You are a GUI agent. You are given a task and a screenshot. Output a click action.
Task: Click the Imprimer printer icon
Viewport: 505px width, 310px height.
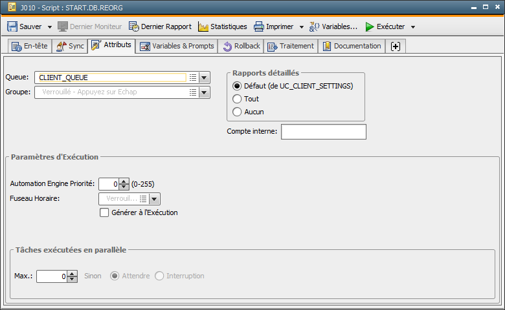tap(259, 27)
